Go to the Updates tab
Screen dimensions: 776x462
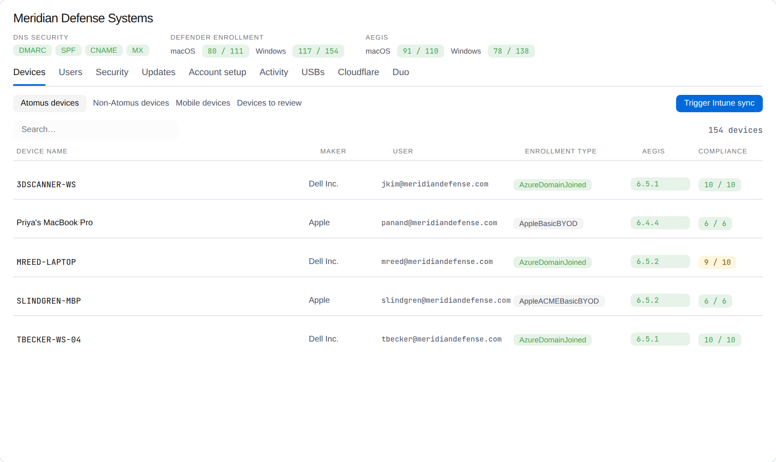pos(159,72)
